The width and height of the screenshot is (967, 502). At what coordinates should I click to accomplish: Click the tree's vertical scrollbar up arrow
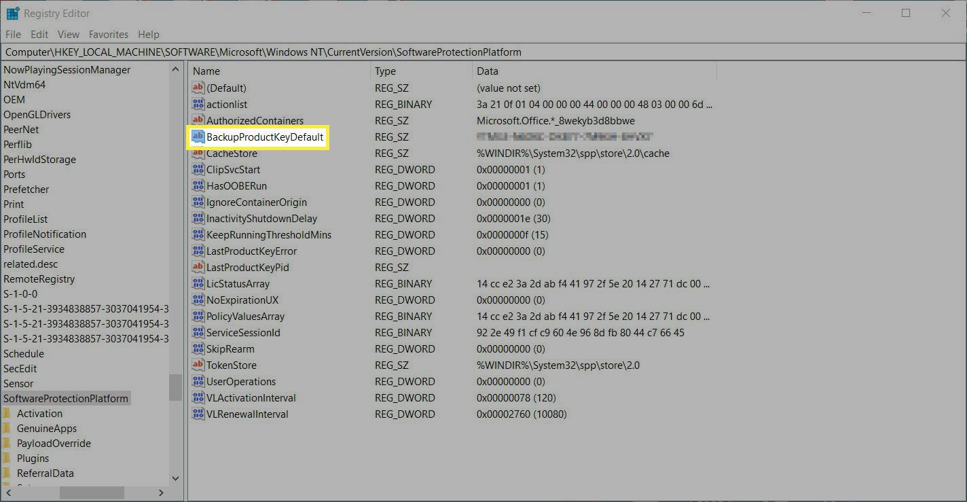(x=175, y=70)
